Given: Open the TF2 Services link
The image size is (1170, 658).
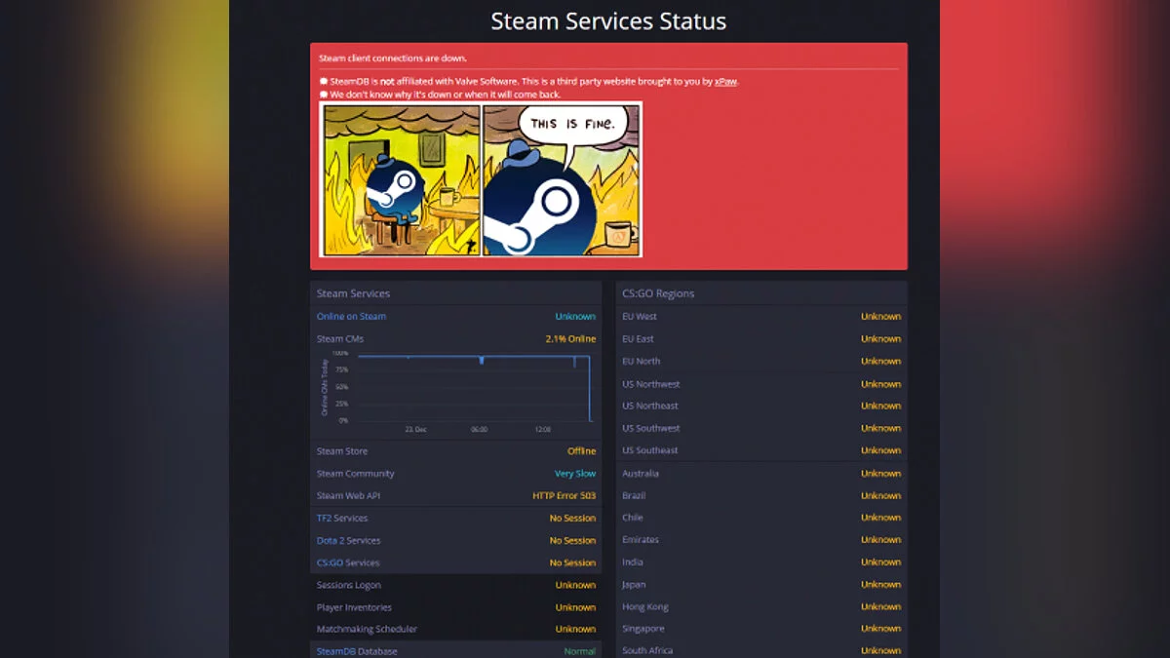Looking at the screenshot, I should [341, 518].
